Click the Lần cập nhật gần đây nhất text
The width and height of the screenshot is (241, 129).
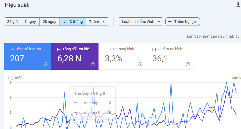click(x=214, y=36)
